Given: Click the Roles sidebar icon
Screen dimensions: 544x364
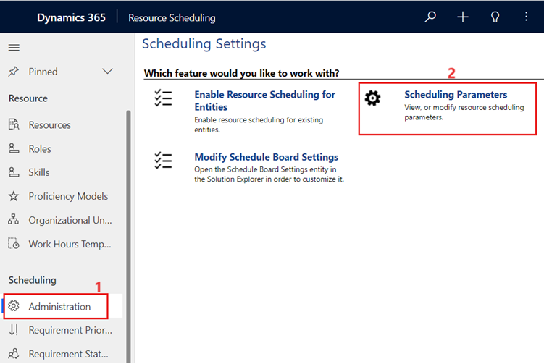Looking at the screenshot, I should coord(14,148).
